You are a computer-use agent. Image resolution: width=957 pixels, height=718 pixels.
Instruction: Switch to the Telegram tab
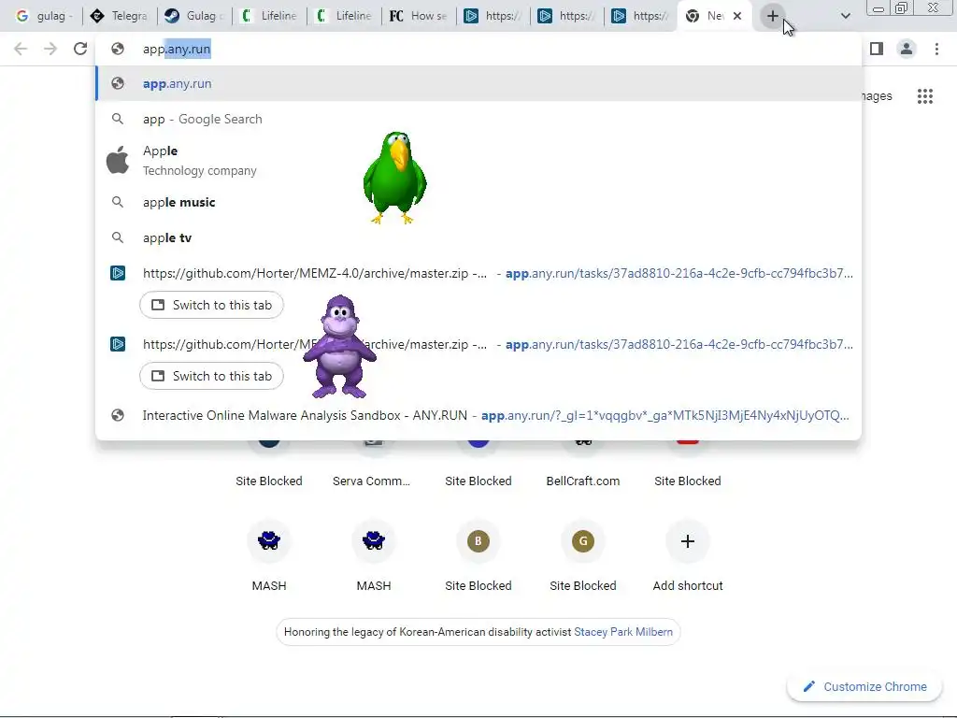coord(119,16)
